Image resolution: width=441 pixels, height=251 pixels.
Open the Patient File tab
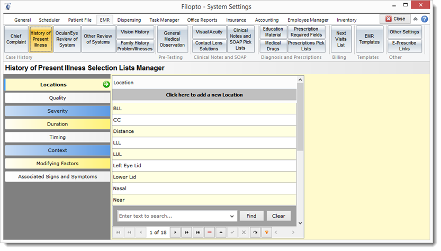tap(79, 20)
